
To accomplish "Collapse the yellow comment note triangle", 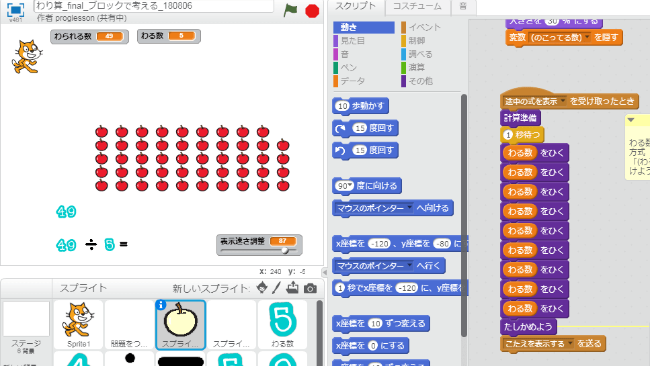I will (631, 120).
